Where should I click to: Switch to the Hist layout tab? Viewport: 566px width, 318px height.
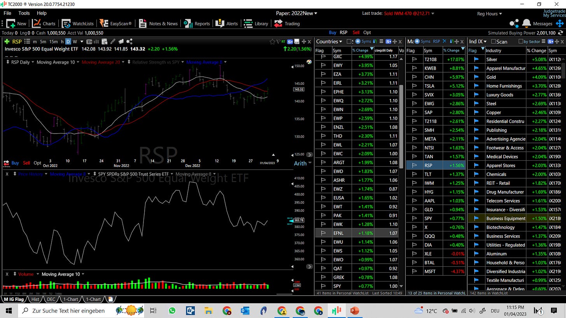(x=35, y=299)
